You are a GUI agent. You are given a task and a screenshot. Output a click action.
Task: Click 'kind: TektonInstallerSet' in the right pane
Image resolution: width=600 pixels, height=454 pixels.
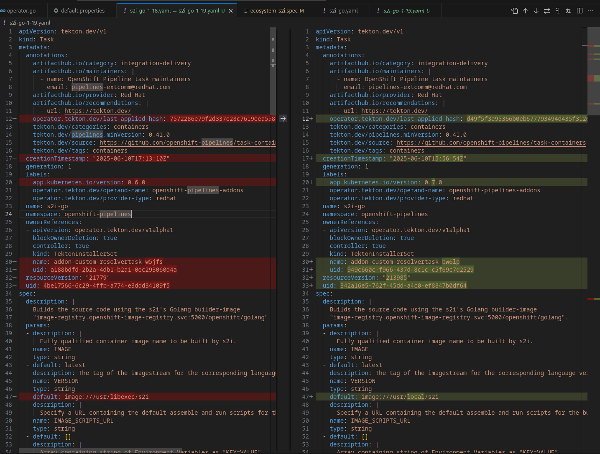[x=372, y=254]
